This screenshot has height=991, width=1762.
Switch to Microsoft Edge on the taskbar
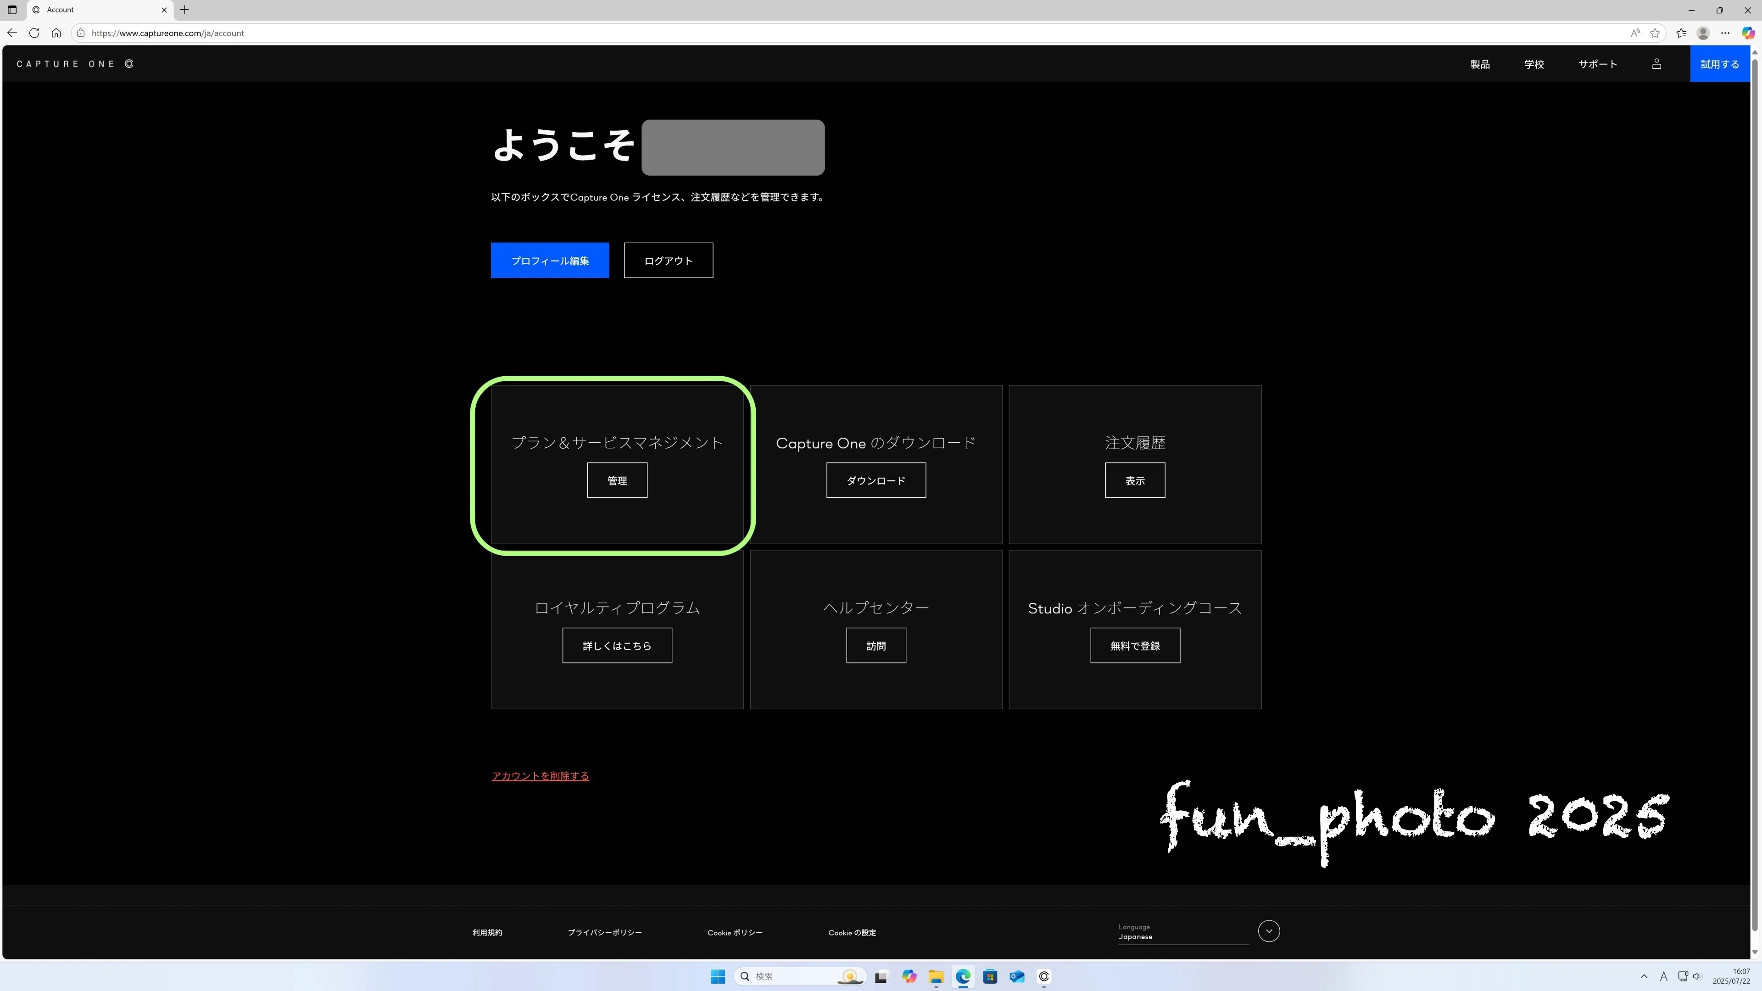tap(962, 977)
